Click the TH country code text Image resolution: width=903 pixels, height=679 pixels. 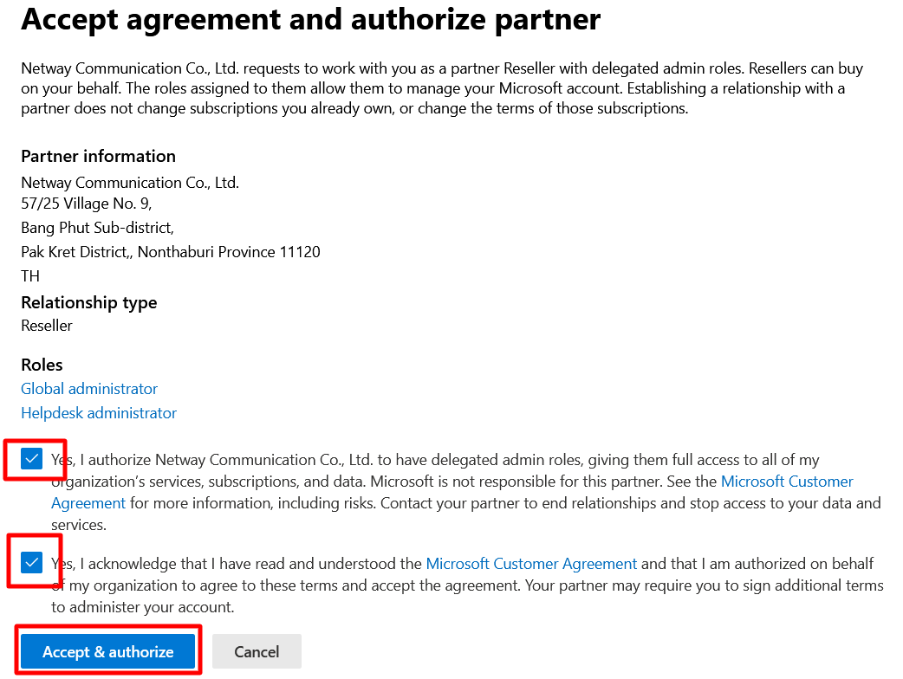[x=30, y=276]
